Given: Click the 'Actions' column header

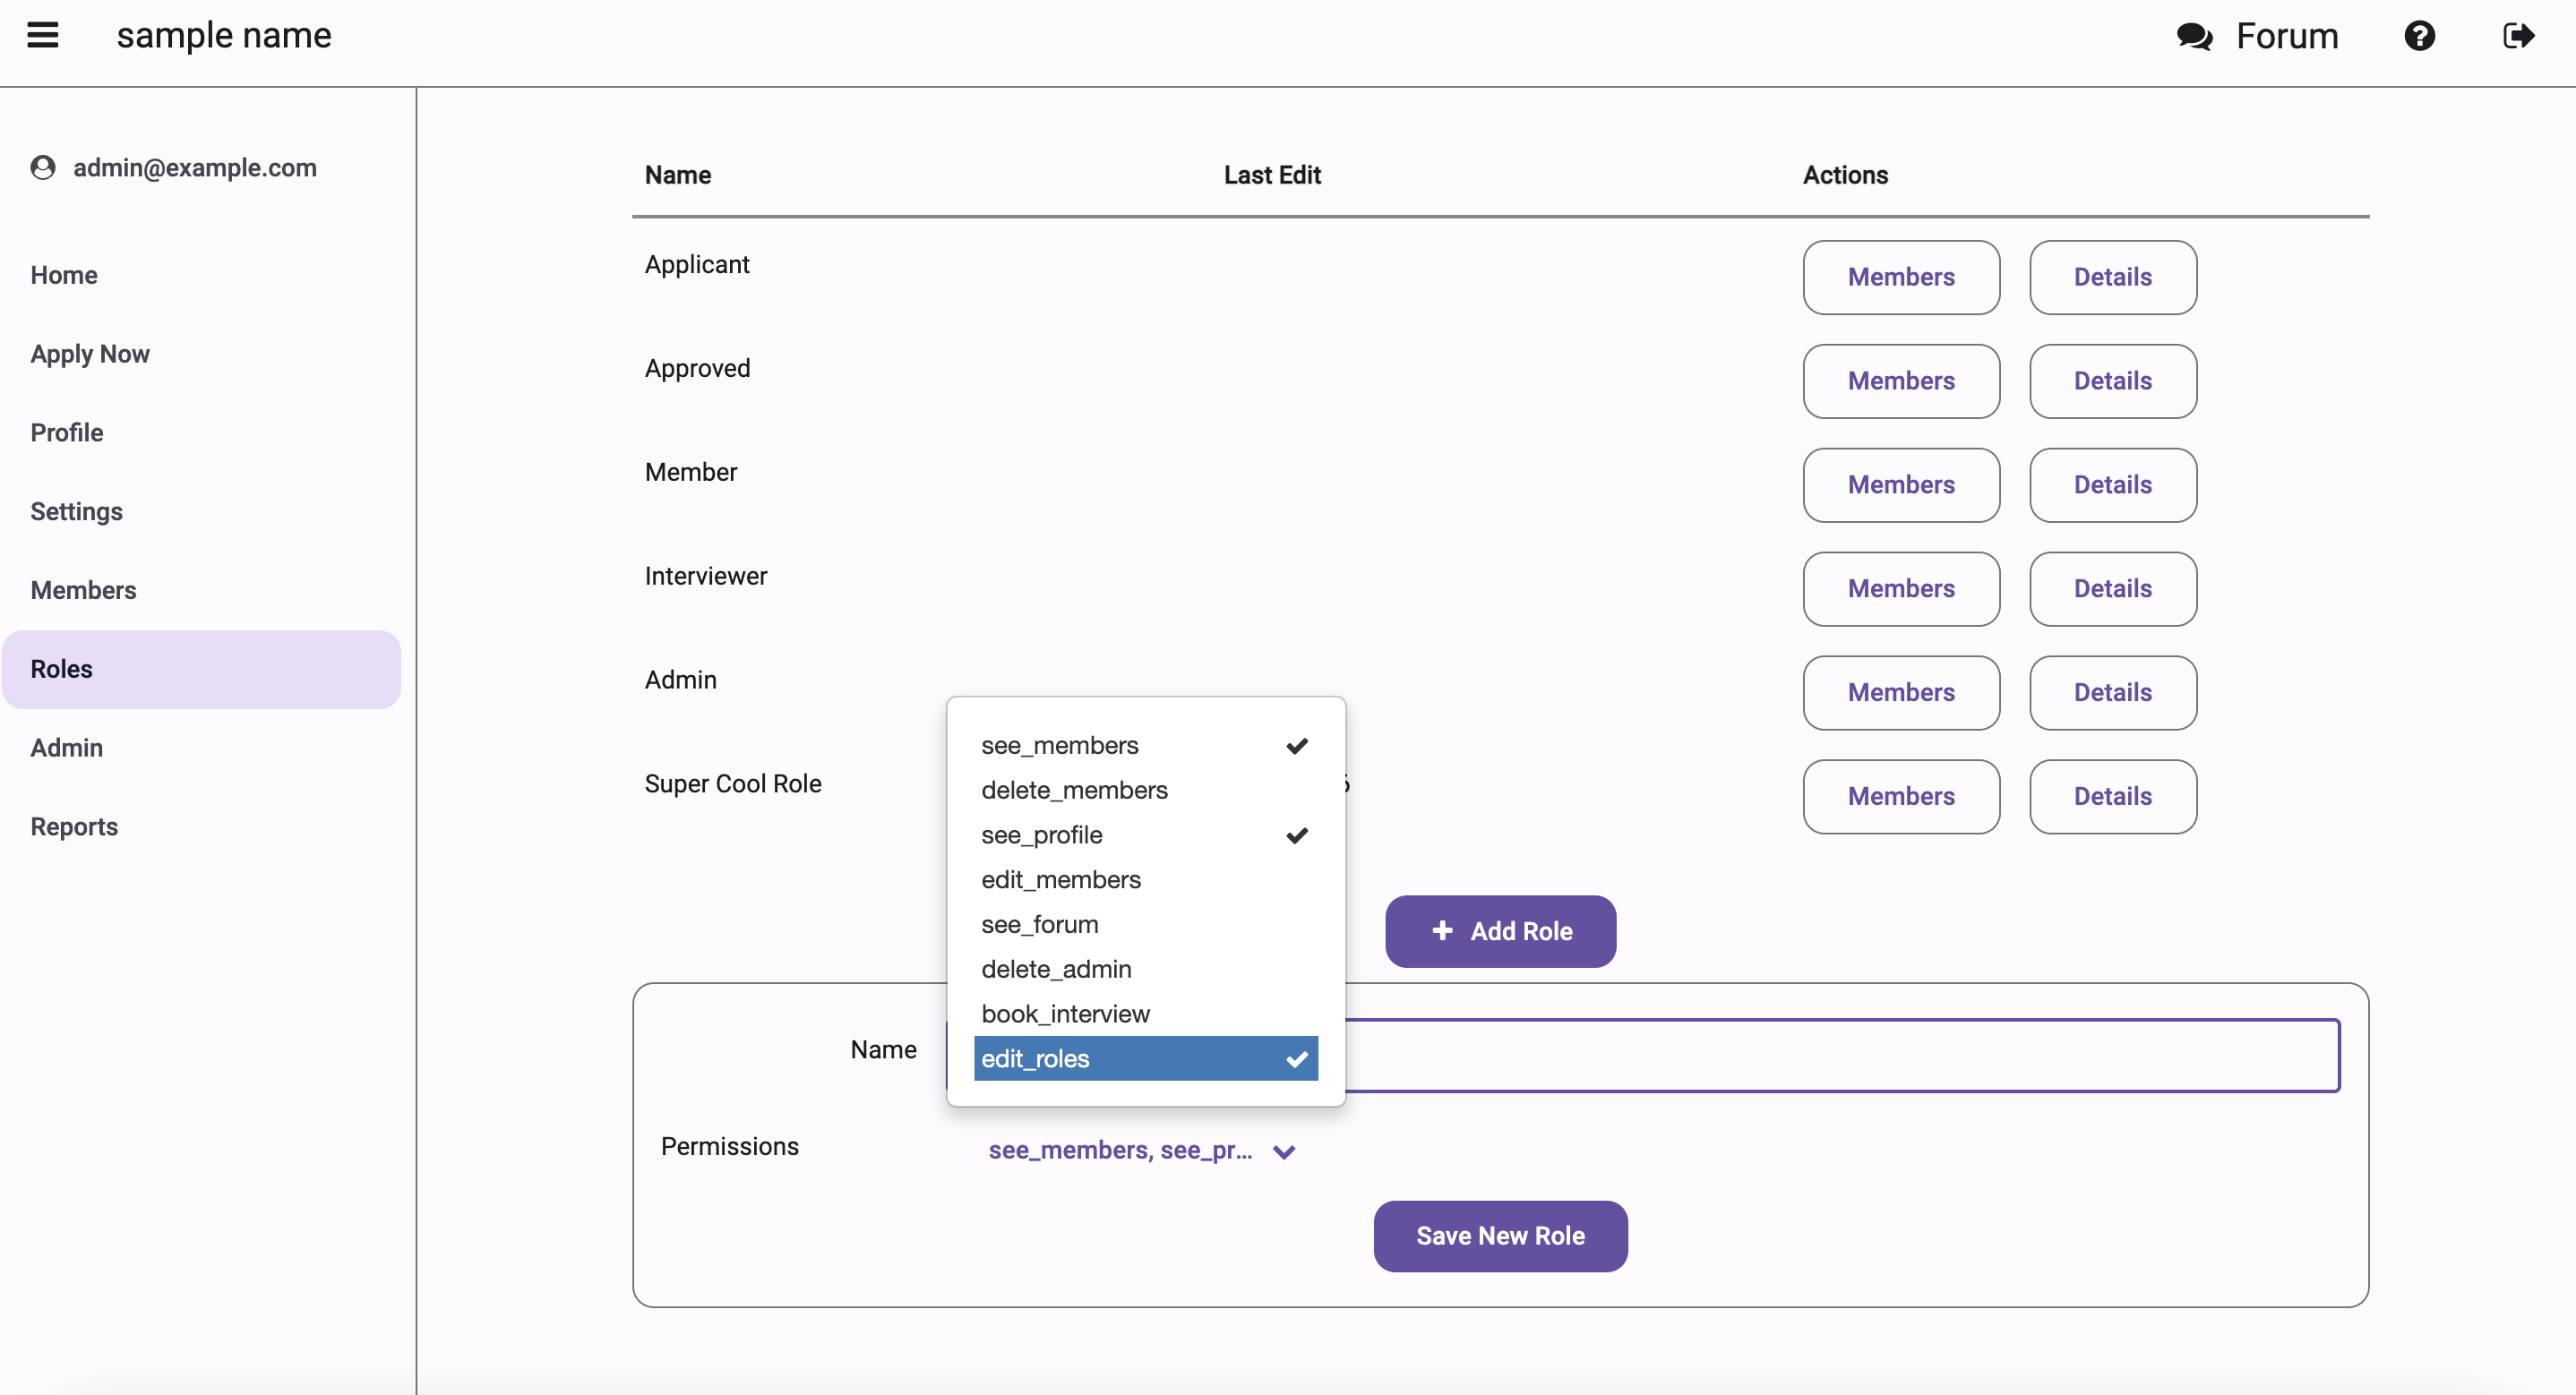Looking at the screenshot, I should 1845,175.
